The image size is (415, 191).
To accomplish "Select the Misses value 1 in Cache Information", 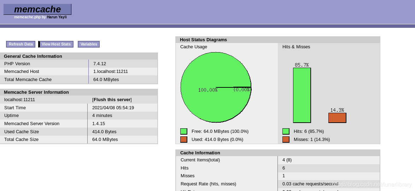I will (284, 176).
